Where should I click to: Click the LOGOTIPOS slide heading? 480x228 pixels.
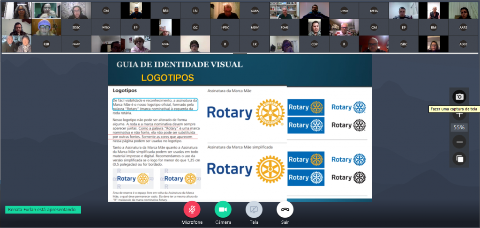click(x=167, y=78)
